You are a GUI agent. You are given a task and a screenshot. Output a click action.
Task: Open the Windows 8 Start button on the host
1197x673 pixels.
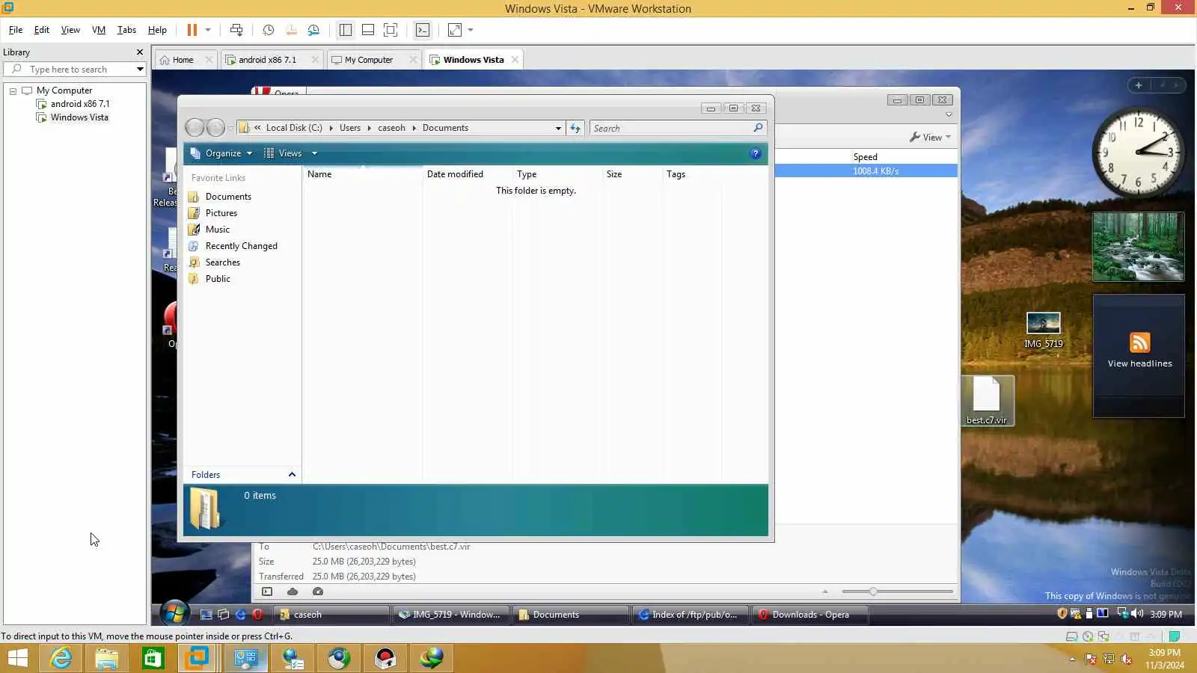(x=18, y=658)
